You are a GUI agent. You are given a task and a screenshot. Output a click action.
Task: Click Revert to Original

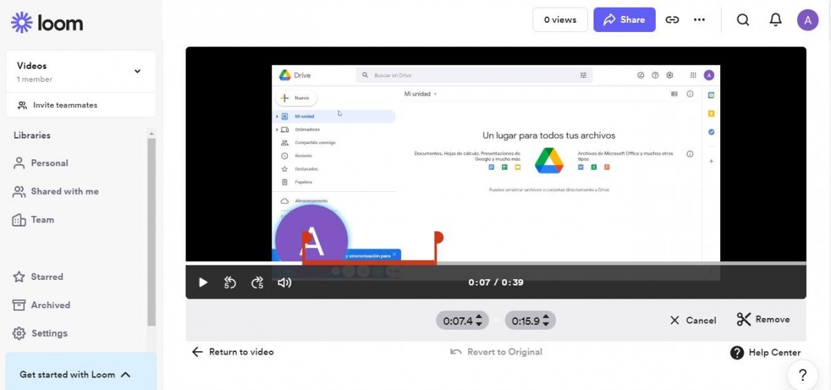coord(496,352)
